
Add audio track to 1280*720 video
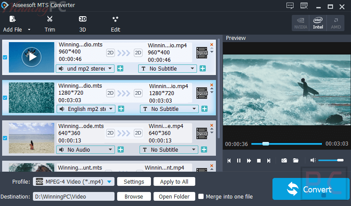point(121,109)
